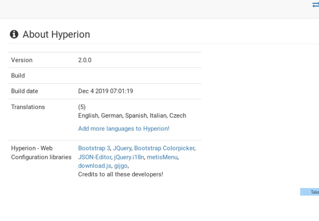The image size is (319, 221).
Task: Click the translation count (5)
Action: coord(82,107)
